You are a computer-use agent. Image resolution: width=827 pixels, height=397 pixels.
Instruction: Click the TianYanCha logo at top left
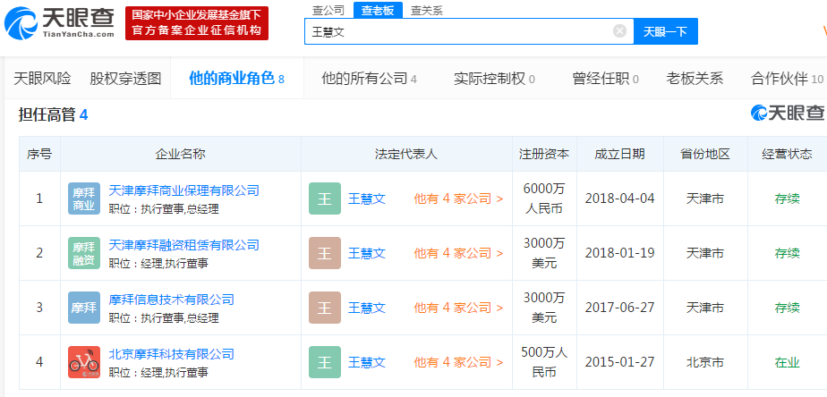(59, 24)
